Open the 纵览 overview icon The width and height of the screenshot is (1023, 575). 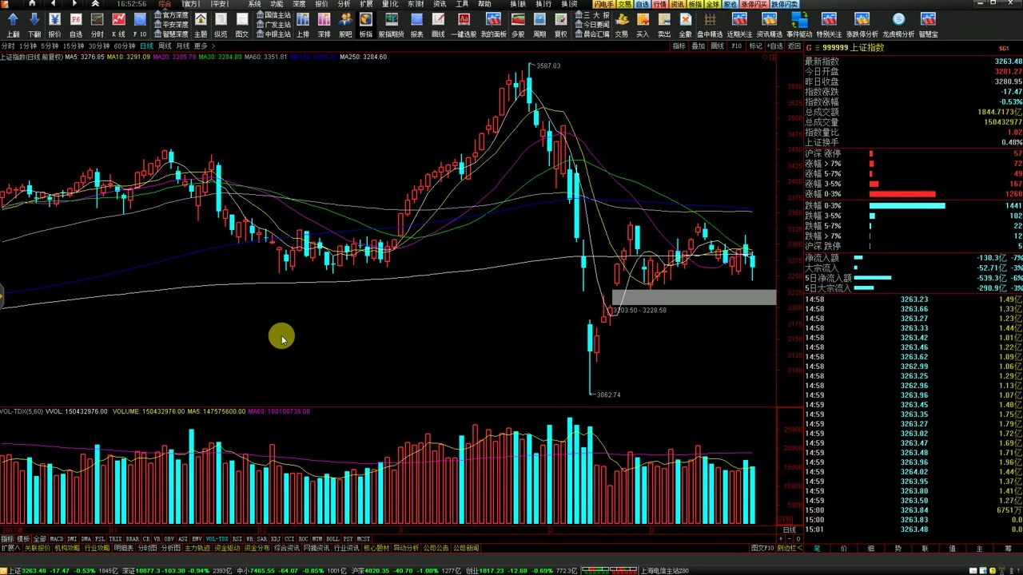[x=221, y=19]
